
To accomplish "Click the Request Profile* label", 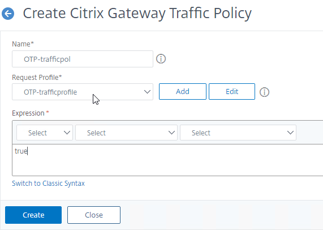I will tap(37, 78).
